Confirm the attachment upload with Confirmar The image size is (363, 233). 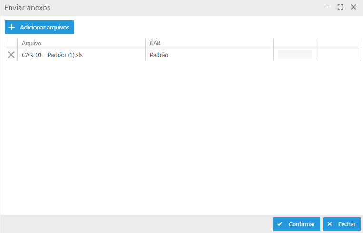(296, 224)
